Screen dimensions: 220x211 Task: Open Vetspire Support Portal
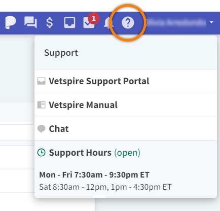[126, 81]
